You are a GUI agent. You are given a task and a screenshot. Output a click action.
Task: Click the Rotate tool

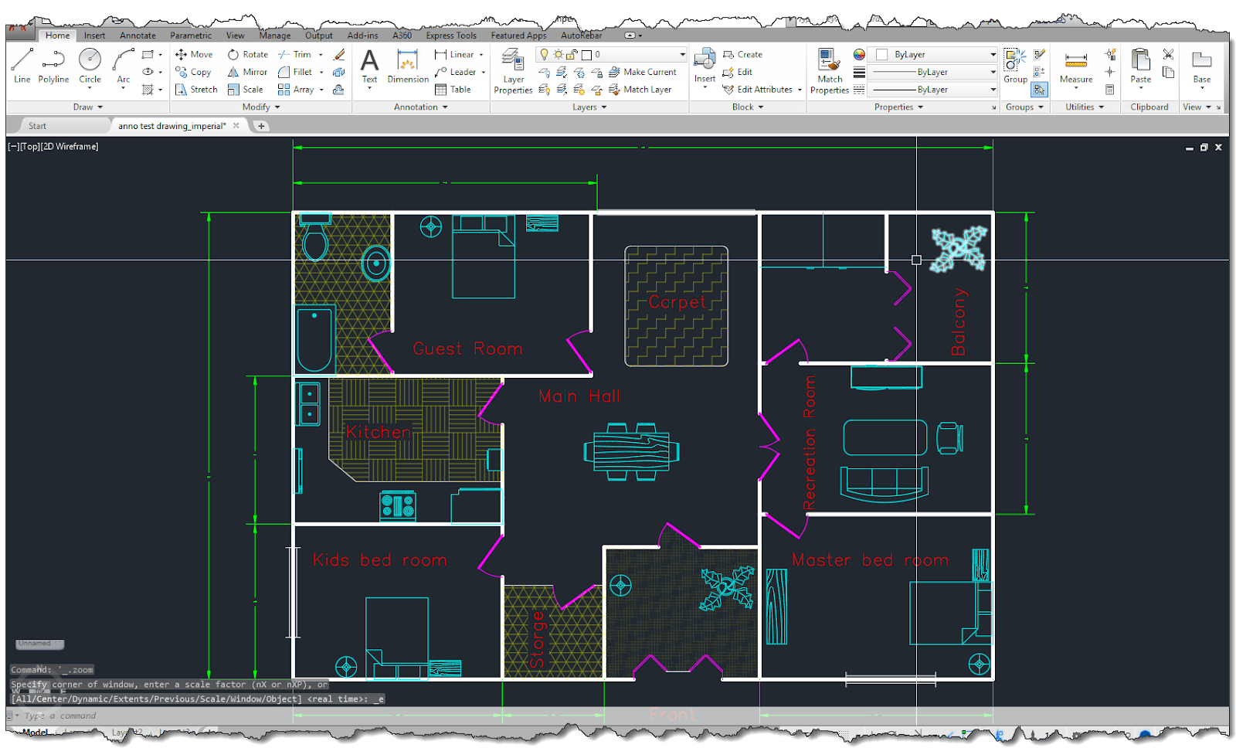click(x=247, y=54)
